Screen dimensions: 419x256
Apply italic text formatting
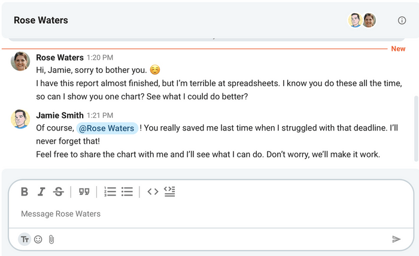pyautogui.click(x=41, y=191)
